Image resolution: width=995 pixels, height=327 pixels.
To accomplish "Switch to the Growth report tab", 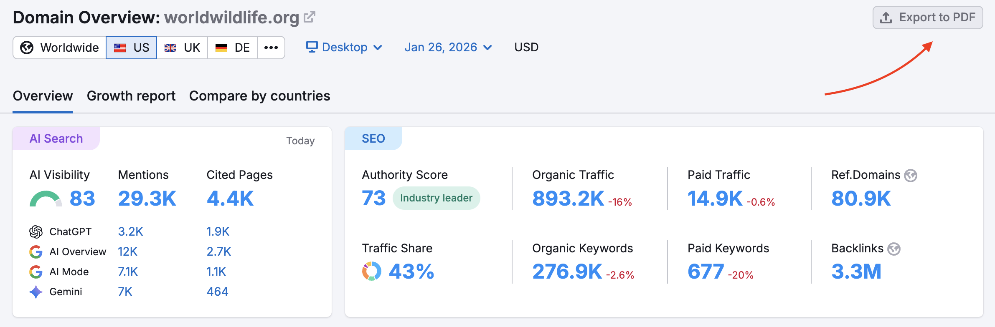I will 131,96.
